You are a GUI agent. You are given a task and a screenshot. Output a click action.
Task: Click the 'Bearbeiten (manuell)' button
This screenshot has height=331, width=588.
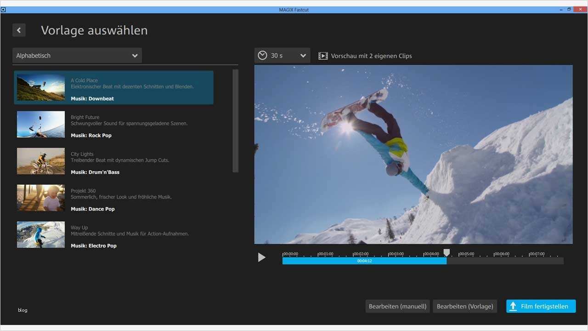tap(397, 306)
